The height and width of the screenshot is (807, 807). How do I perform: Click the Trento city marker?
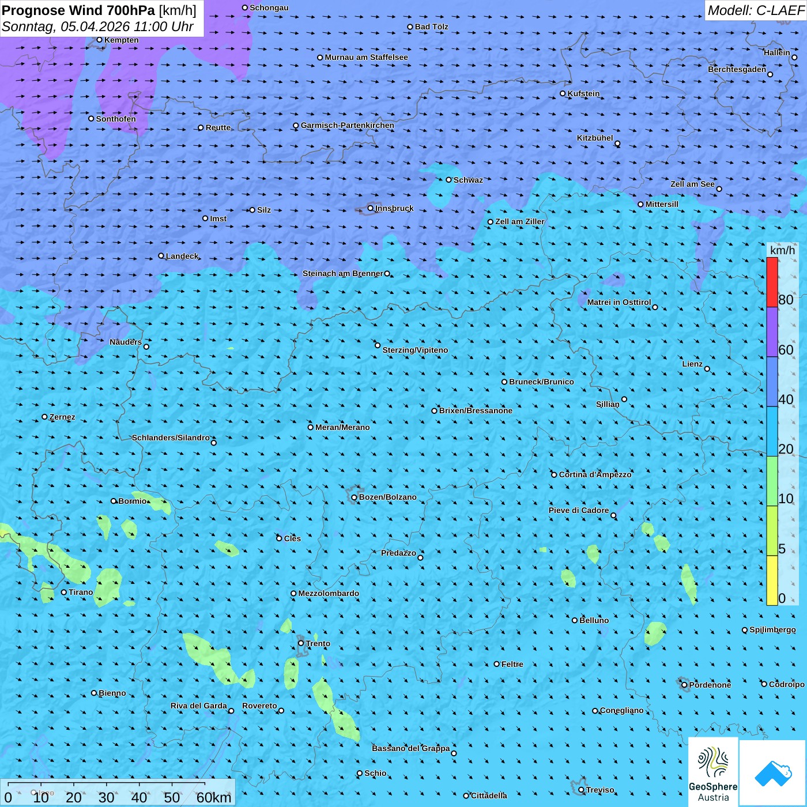301,643
